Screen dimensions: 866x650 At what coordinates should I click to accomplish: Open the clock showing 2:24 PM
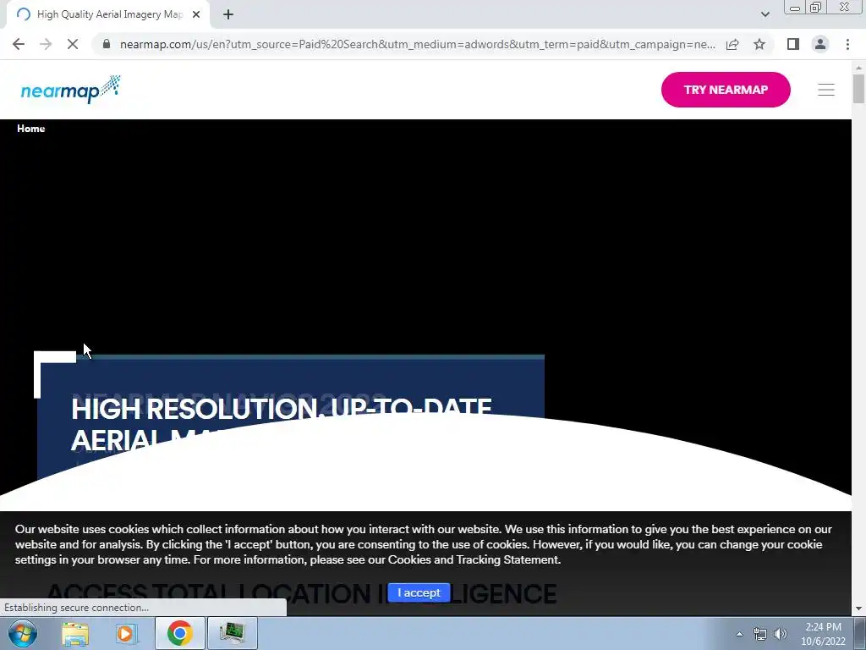(x=823, y=634)
